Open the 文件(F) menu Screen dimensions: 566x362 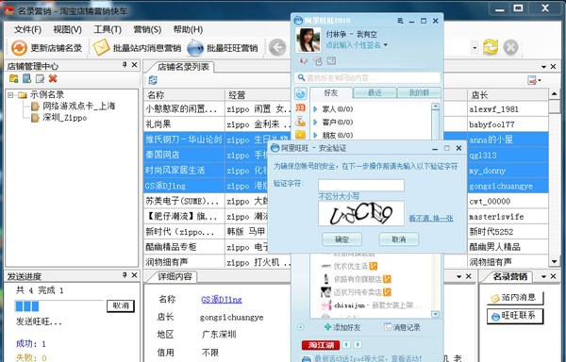[x=27, y=29]
